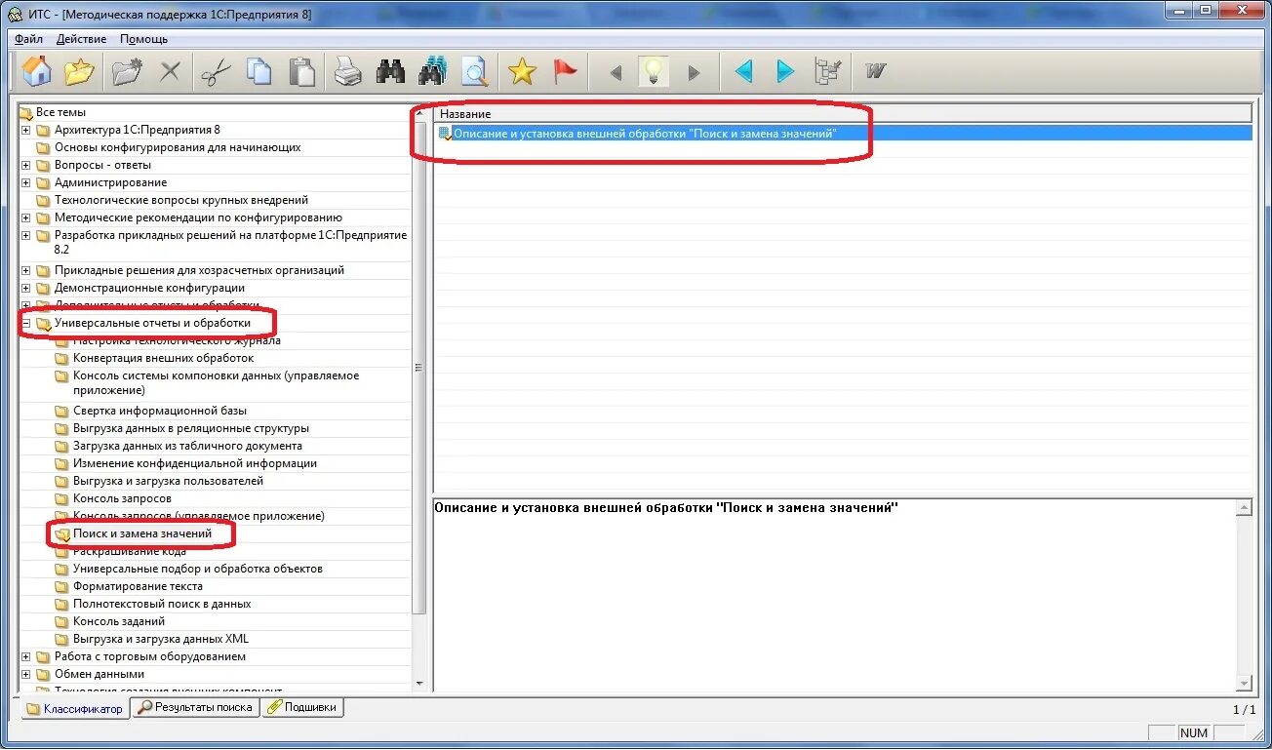Open Конвертация внешних обработок folder
Image resolution: width=1272 pixels, height=750 pixels.
tap(163, 358)
